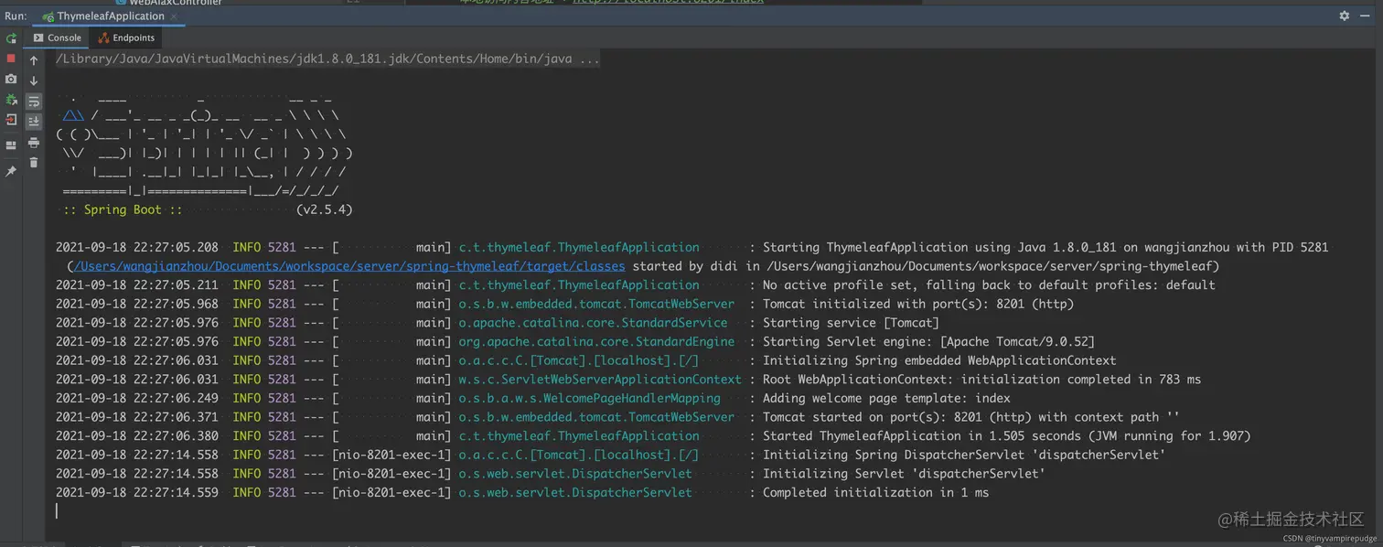The width and height of the screenshot is (1383, 547).
Task: Close the ThymeleafApplication run tab
Action: click(x=174, y=16)
